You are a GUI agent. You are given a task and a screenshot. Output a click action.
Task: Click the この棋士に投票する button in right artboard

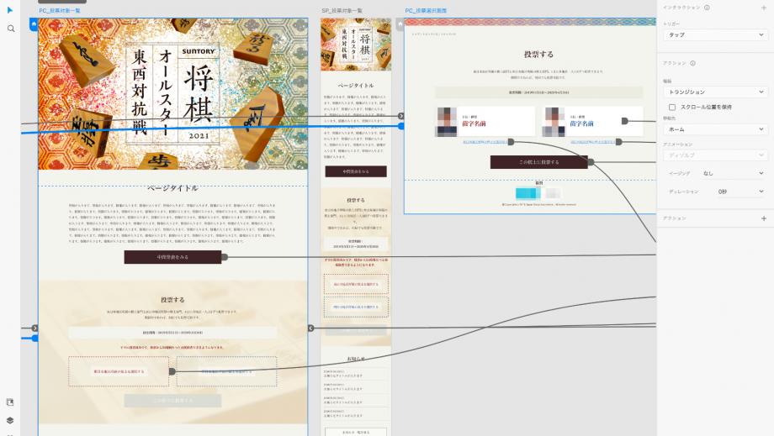pos(538,162)
